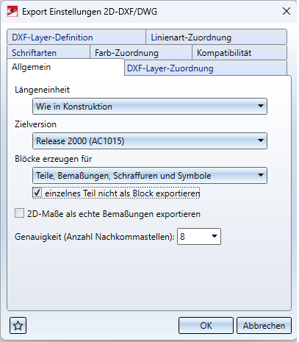Viewport: 299px width, 342px height.
Task: Click the favorites star icon button
Action: 18,325
